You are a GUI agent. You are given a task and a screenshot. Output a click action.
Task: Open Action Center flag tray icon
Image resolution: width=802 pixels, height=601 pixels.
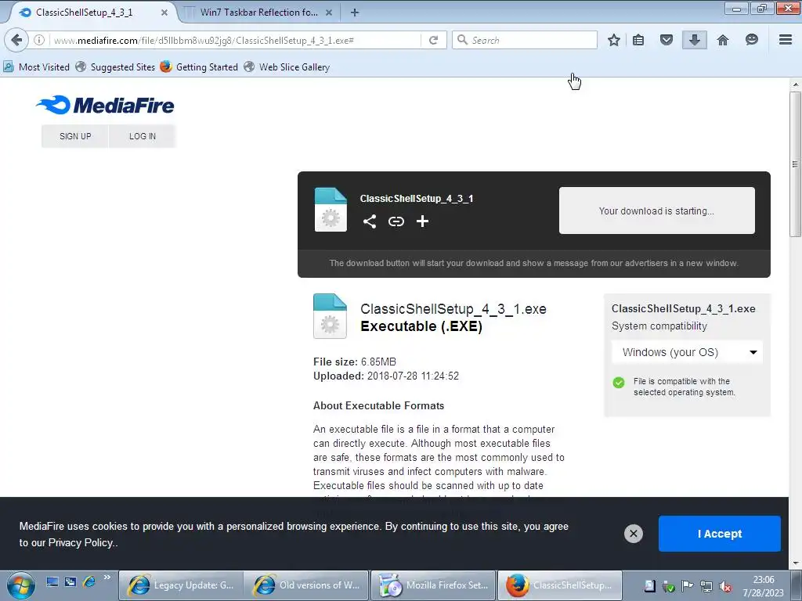pyautogui.click(x=688, y=586)
